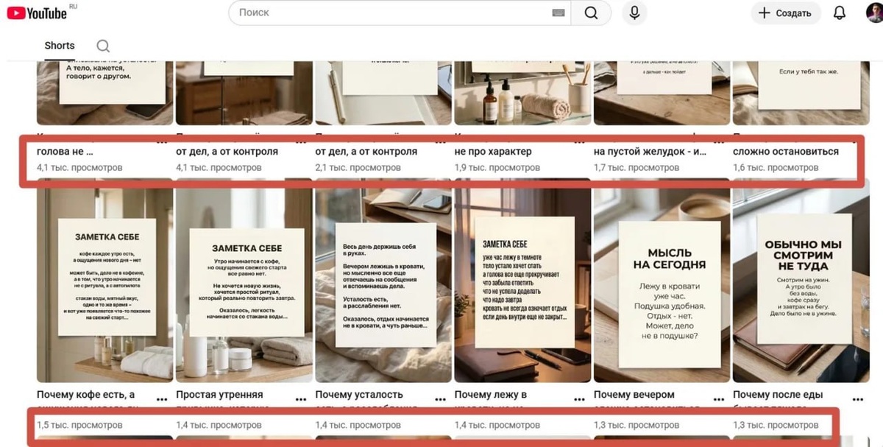Open the 'Почему усталость' video title
This screenshot has height=447, width=883.
359,395
